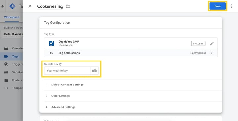
Task: Expand the 4 permissions chevron
Action: [212, 53]
